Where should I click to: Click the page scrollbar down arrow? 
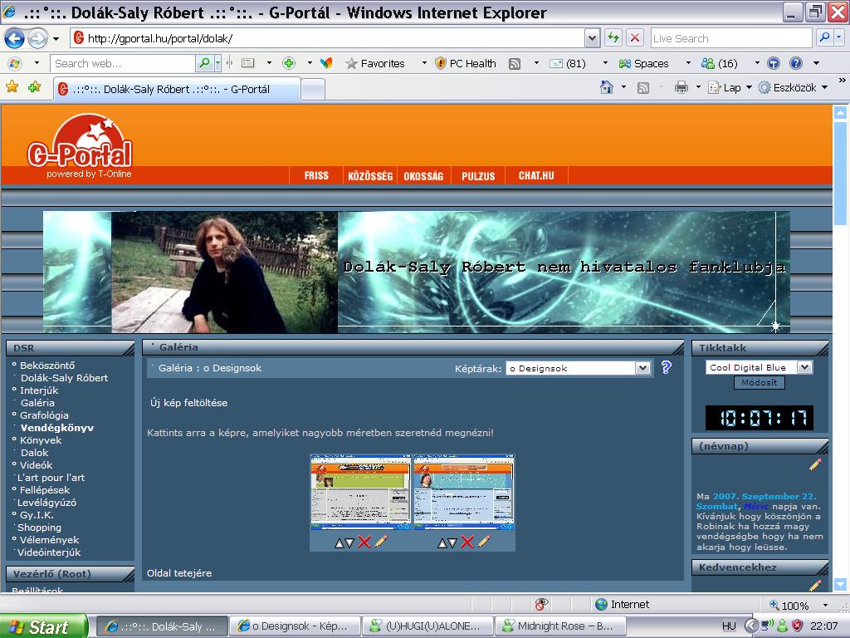point(840,584)
